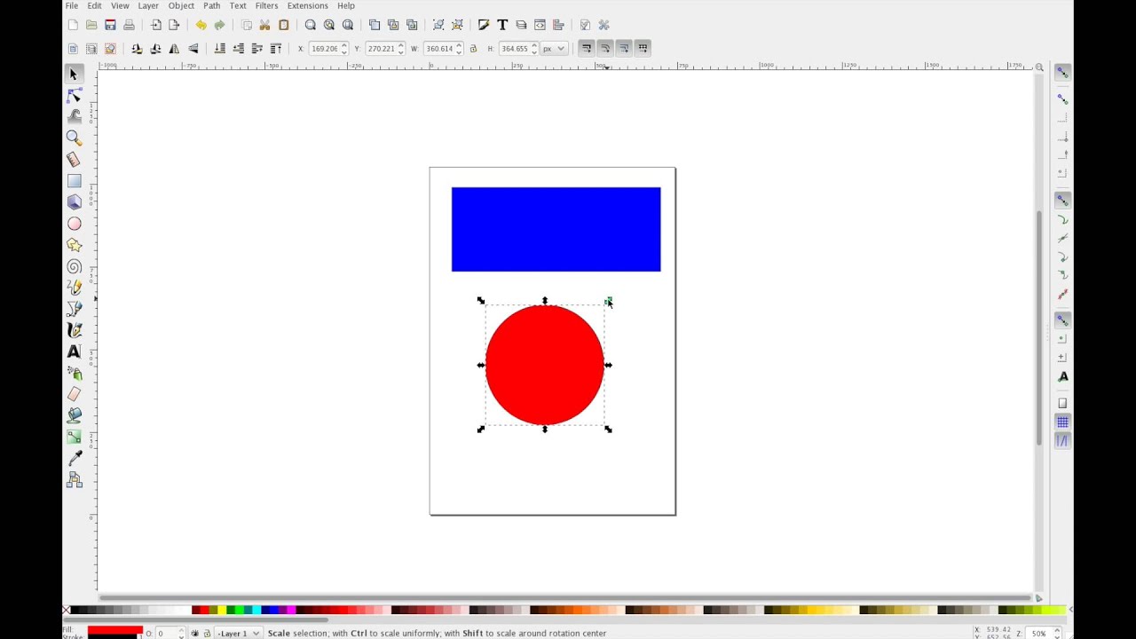Open the Object menu

(181, 6)
